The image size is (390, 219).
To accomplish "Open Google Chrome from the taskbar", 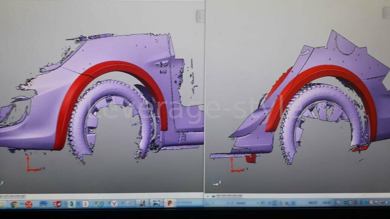I will click(14, 204).
